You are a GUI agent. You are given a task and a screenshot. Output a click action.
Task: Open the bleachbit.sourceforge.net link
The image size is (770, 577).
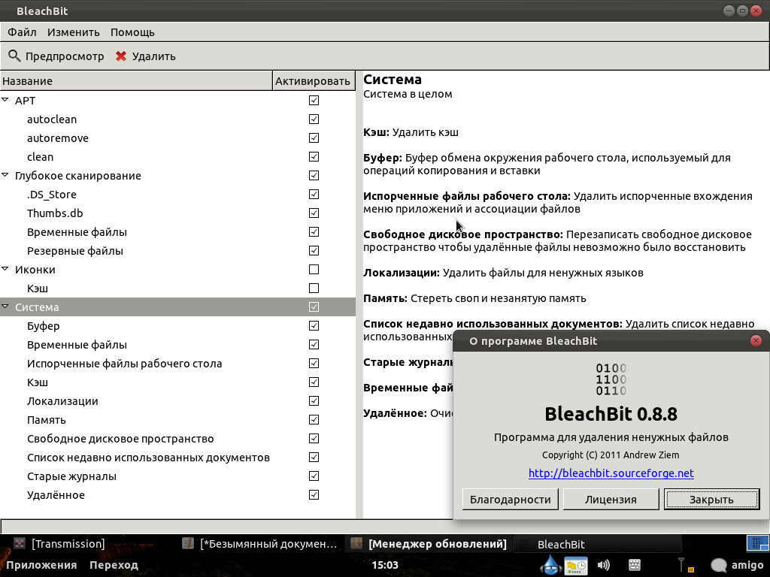pos(611,473)
